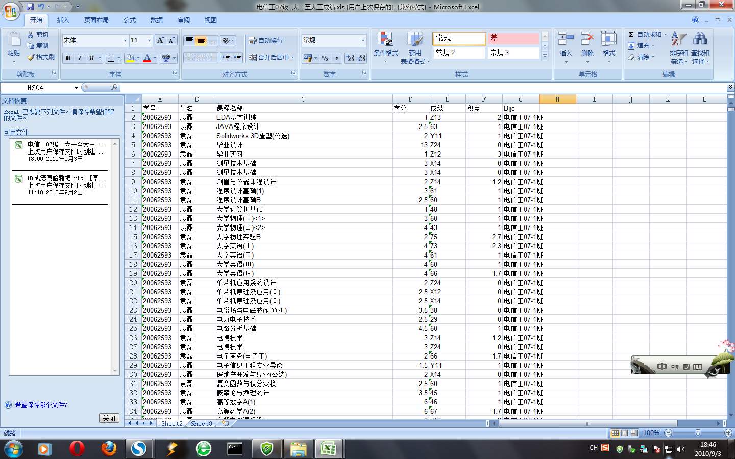Toggle underline formatting
735x459 pixels.
click(91, 58)
